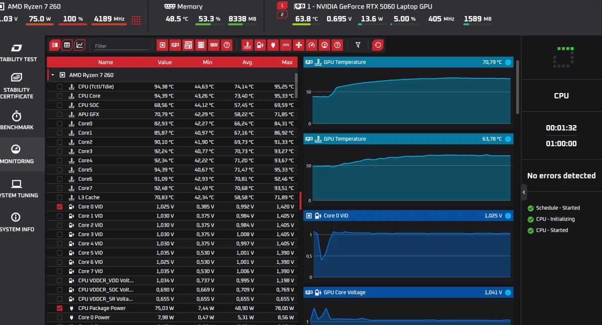
Task: Click the funnel filter icon
Action: 358,45
